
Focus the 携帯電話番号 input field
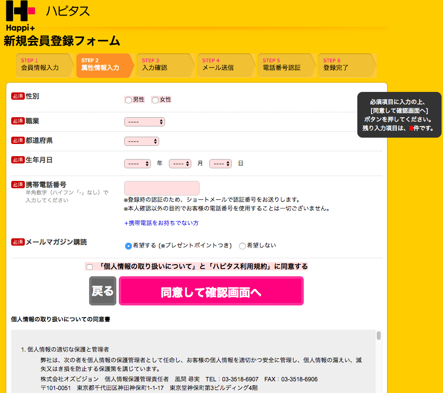(162, 188)
